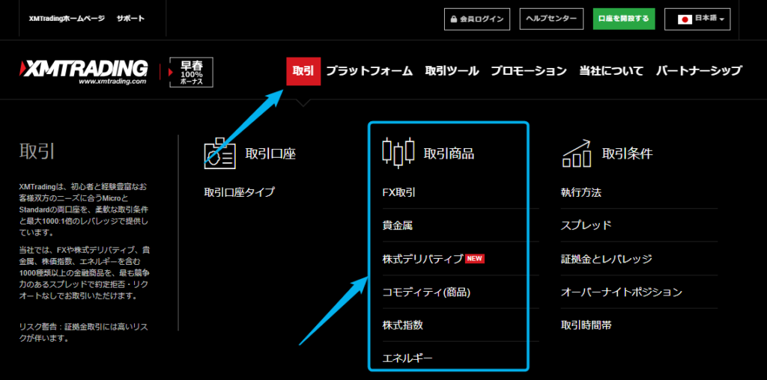Click the 取引商品 heading
The image size is (767, 380).
pos(449,154)
